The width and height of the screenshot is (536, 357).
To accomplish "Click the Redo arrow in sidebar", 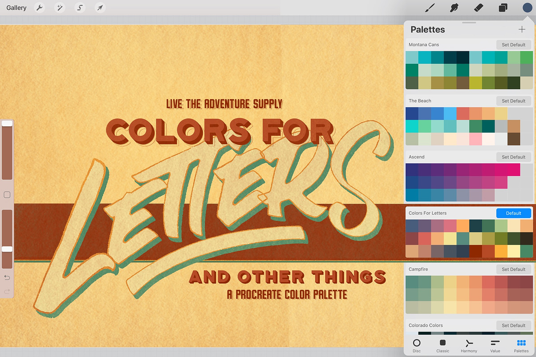I will pos(7,292).
